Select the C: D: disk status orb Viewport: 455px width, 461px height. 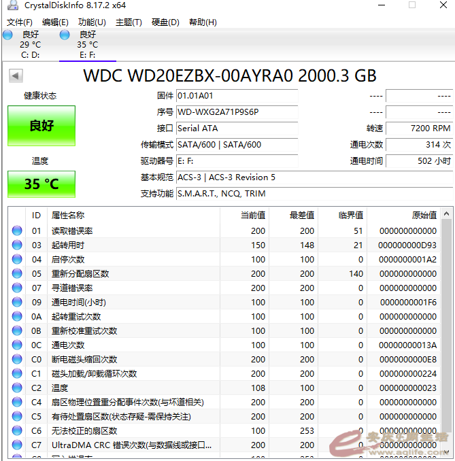click(x=7, y=35)
